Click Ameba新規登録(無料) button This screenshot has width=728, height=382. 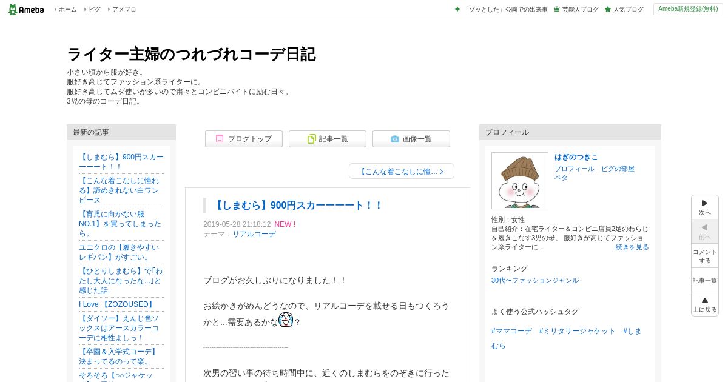click(688, 9)
